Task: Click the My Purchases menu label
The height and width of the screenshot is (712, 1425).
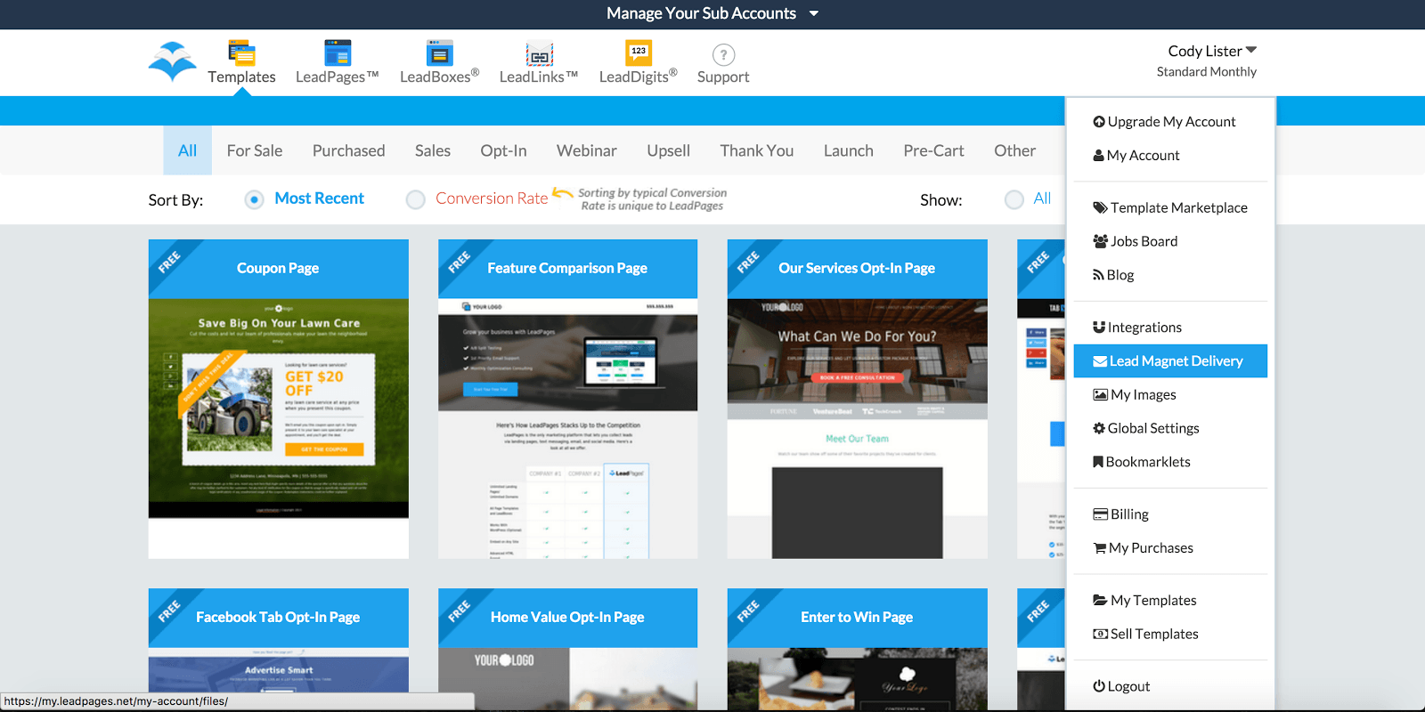Action: coord(1152,548)
